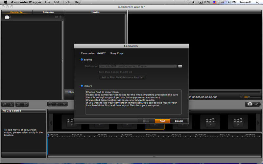Click the Cancel button in the dialog

179,121
